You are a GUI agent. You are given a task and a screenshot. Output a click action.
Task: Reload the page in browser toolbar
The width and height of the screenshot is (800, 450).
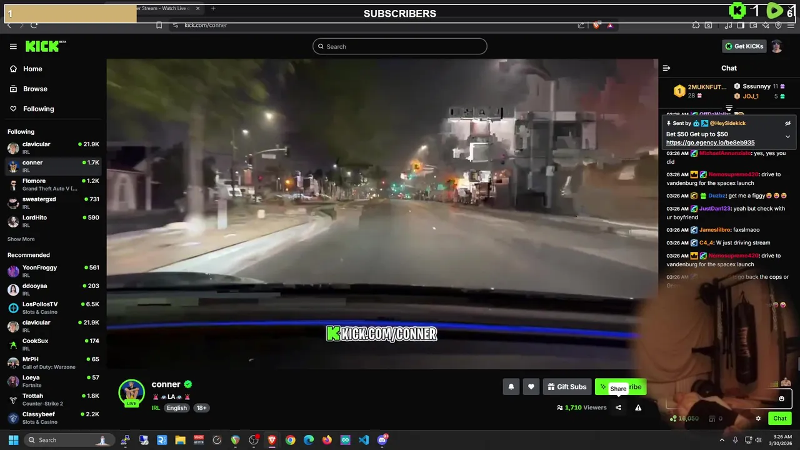coord(34,25)
